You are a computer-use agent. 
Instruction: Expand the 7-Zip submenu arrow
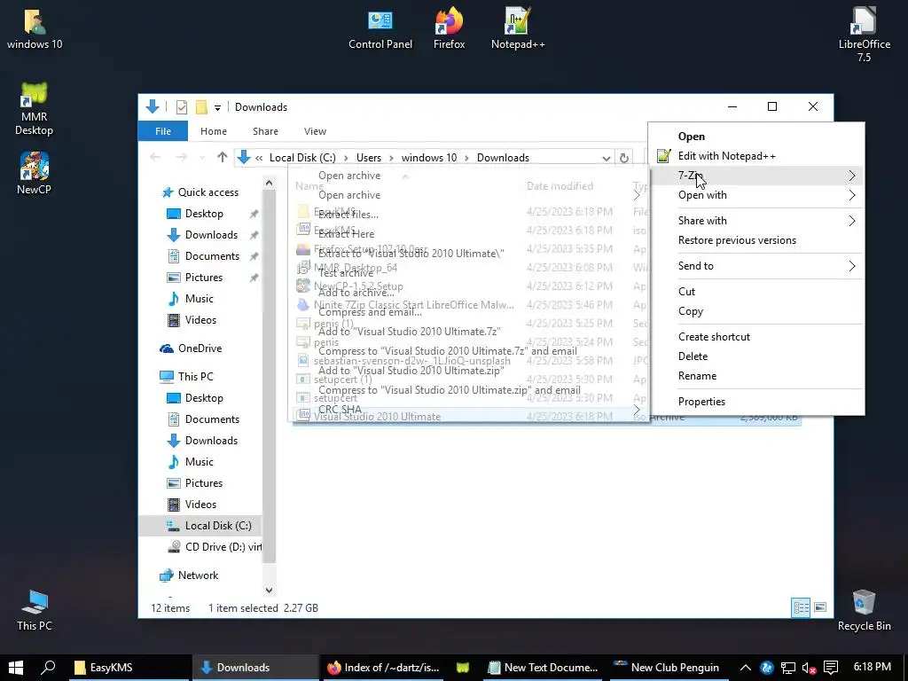pos(852,176)
